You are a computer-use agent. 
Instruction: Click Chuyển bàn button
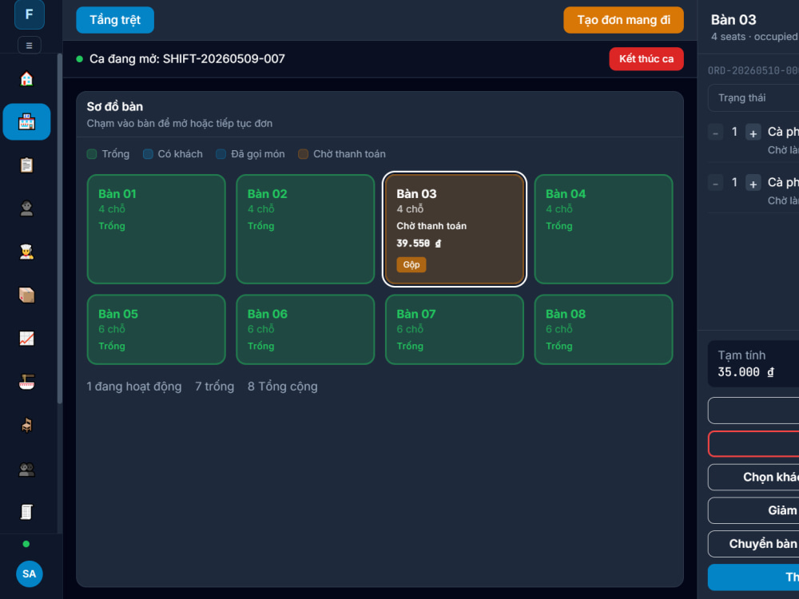[x=753, y=543]
